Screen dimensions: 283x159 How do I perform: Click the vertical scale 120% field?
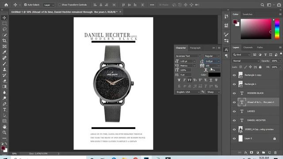pos(185,70)
